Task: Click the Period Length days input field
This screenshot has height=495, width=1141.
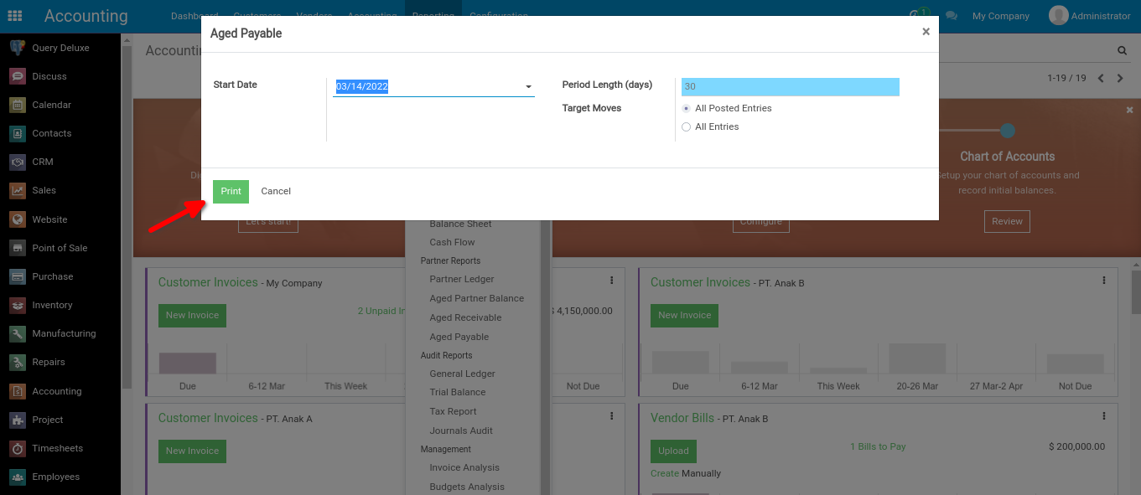Action: 790,86
